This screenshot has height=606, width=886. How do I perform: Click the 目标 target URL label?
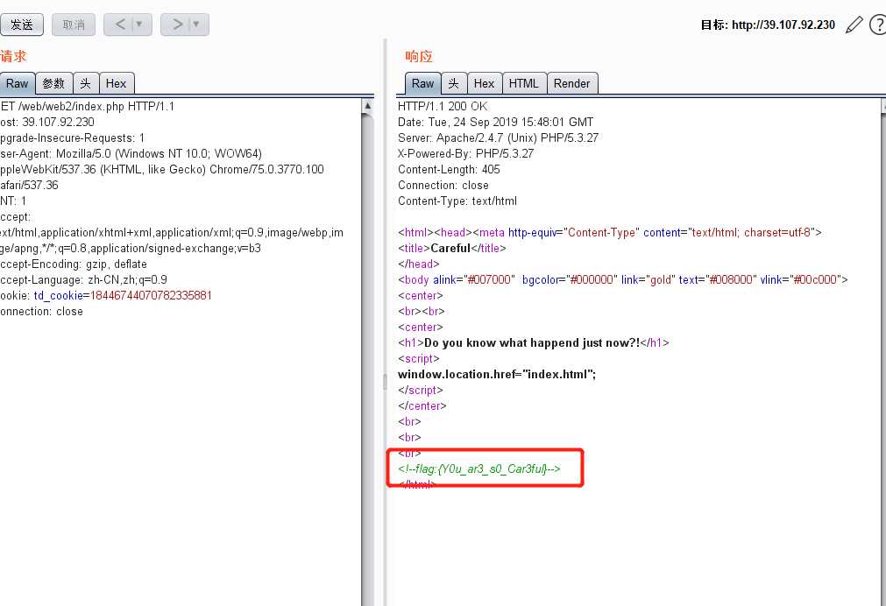[768, 25]
